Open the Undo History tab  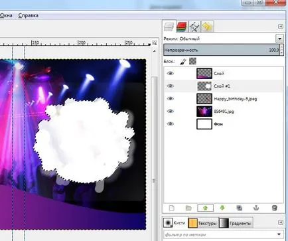pyautogui.click(x=207, y=27)
